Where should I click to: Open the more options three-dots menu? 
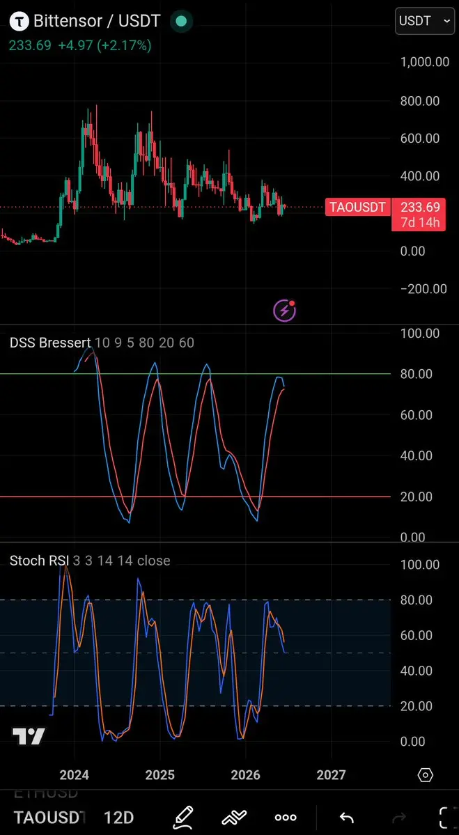pyautogui.click(x=286, y=818)
